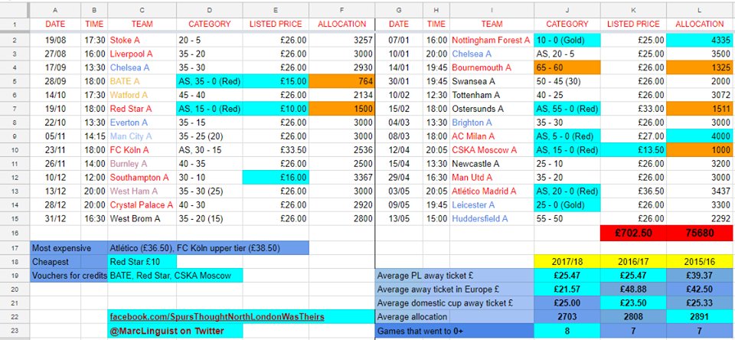Select the Swansea A cell
735x340 pixels.
pyautogui.click(x=492, y=82)
